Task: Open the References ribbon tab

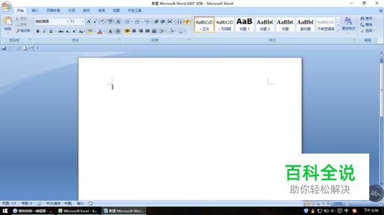Action: pos(71,11)
